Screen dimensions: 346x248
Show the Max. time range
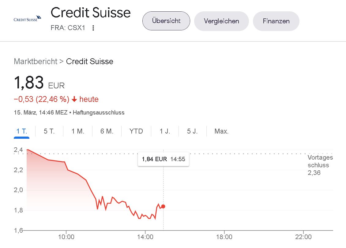point(221,131)
